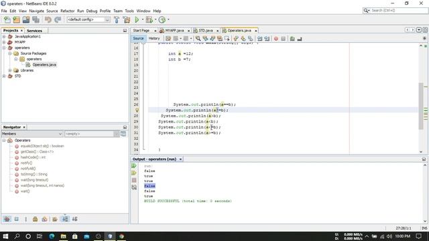The width and height of the screenshot is (429, 241).
Task: Close the Navigator panel tab
Action: [24, 127]
